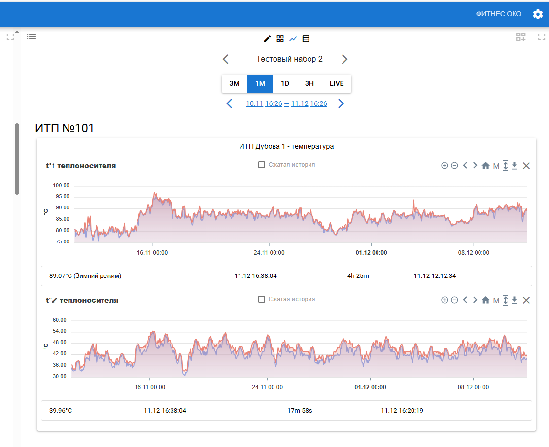Screen dimensions: 549x447
Task: Toggle M mode on the lower chart
Action: pos(496,300)
